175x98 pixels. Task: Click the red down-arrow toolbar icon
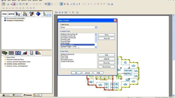[x=14, y=4]
